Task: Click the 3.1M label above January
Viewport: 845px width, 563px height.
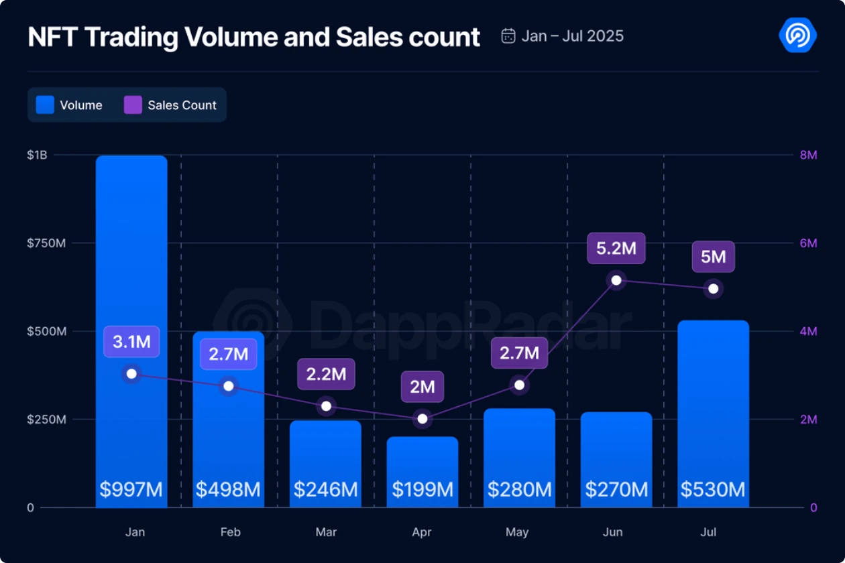Action: tap(131, 342)
